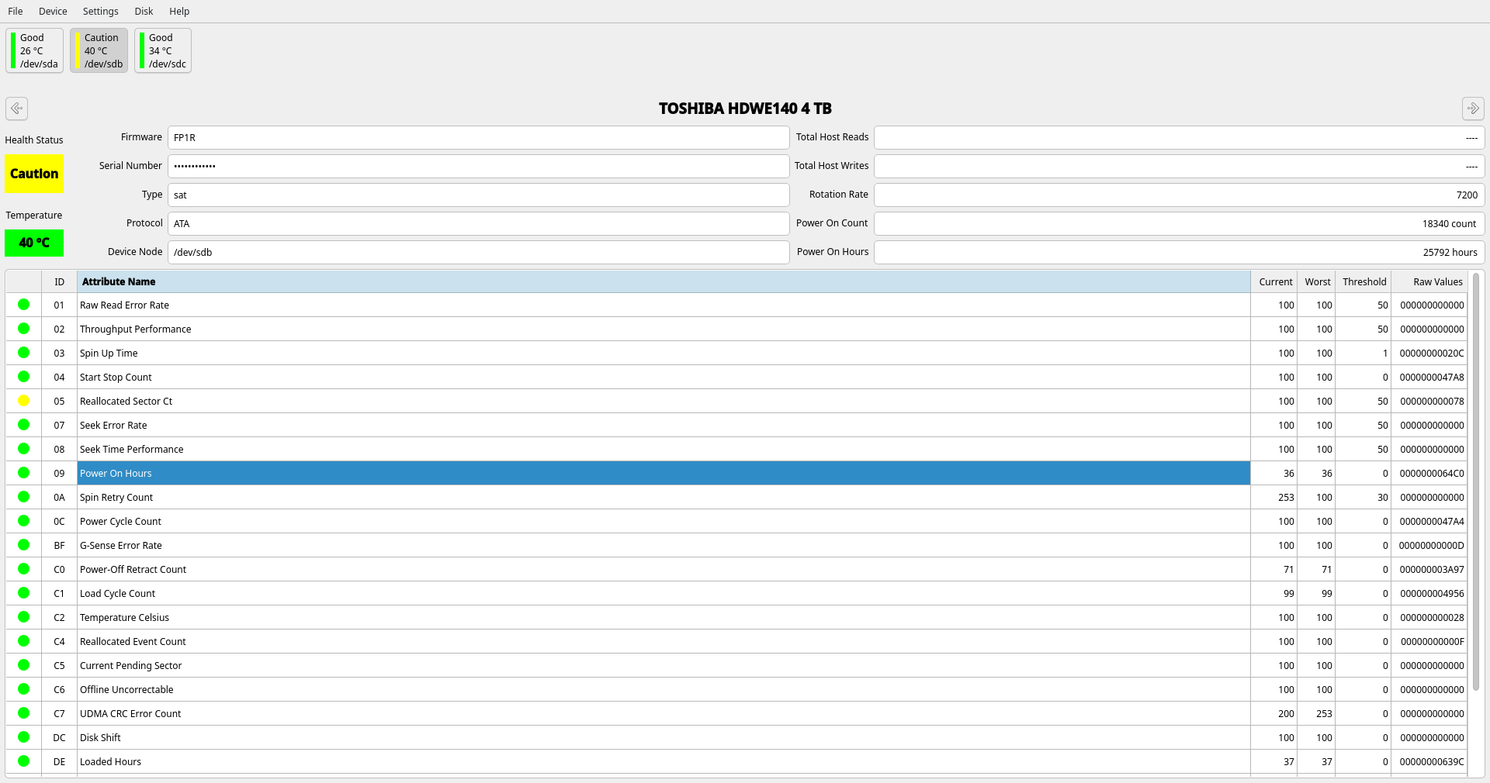1490x783 pixels.
Task: Switch to the /dev/sdc disk tab
Action: point(163,50)
